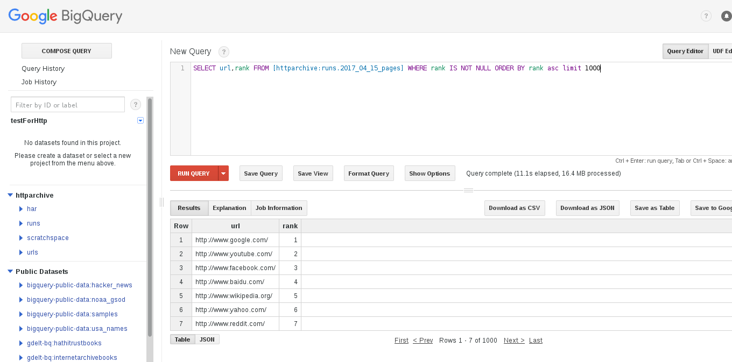Select the UDF Editor tab
Image resolution: width=732 pixels, height=362 pixels.
tap(721, 51)
